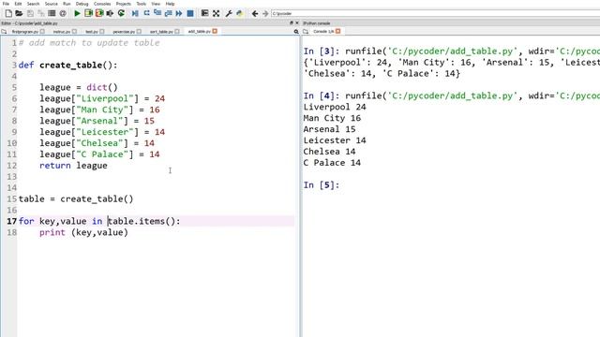Open the Debug menu

click(x=82, y=4)
